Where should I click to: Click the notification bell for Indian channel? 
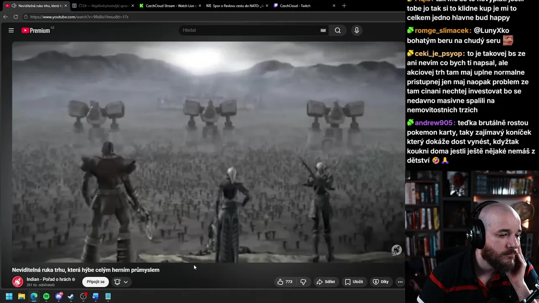(x=117, y=282)
